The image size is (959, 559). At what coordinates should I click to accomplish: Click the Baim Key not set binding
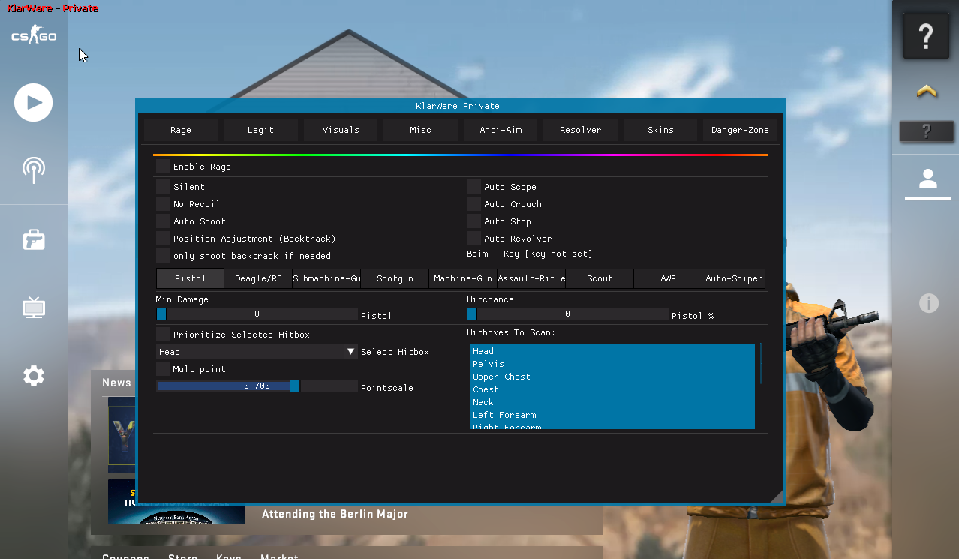click(529, 254)
